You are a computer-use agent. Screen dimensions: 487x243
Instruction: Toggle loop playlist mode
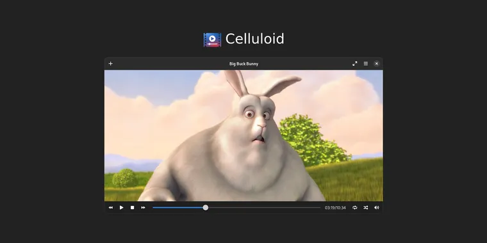click(355, 208)
